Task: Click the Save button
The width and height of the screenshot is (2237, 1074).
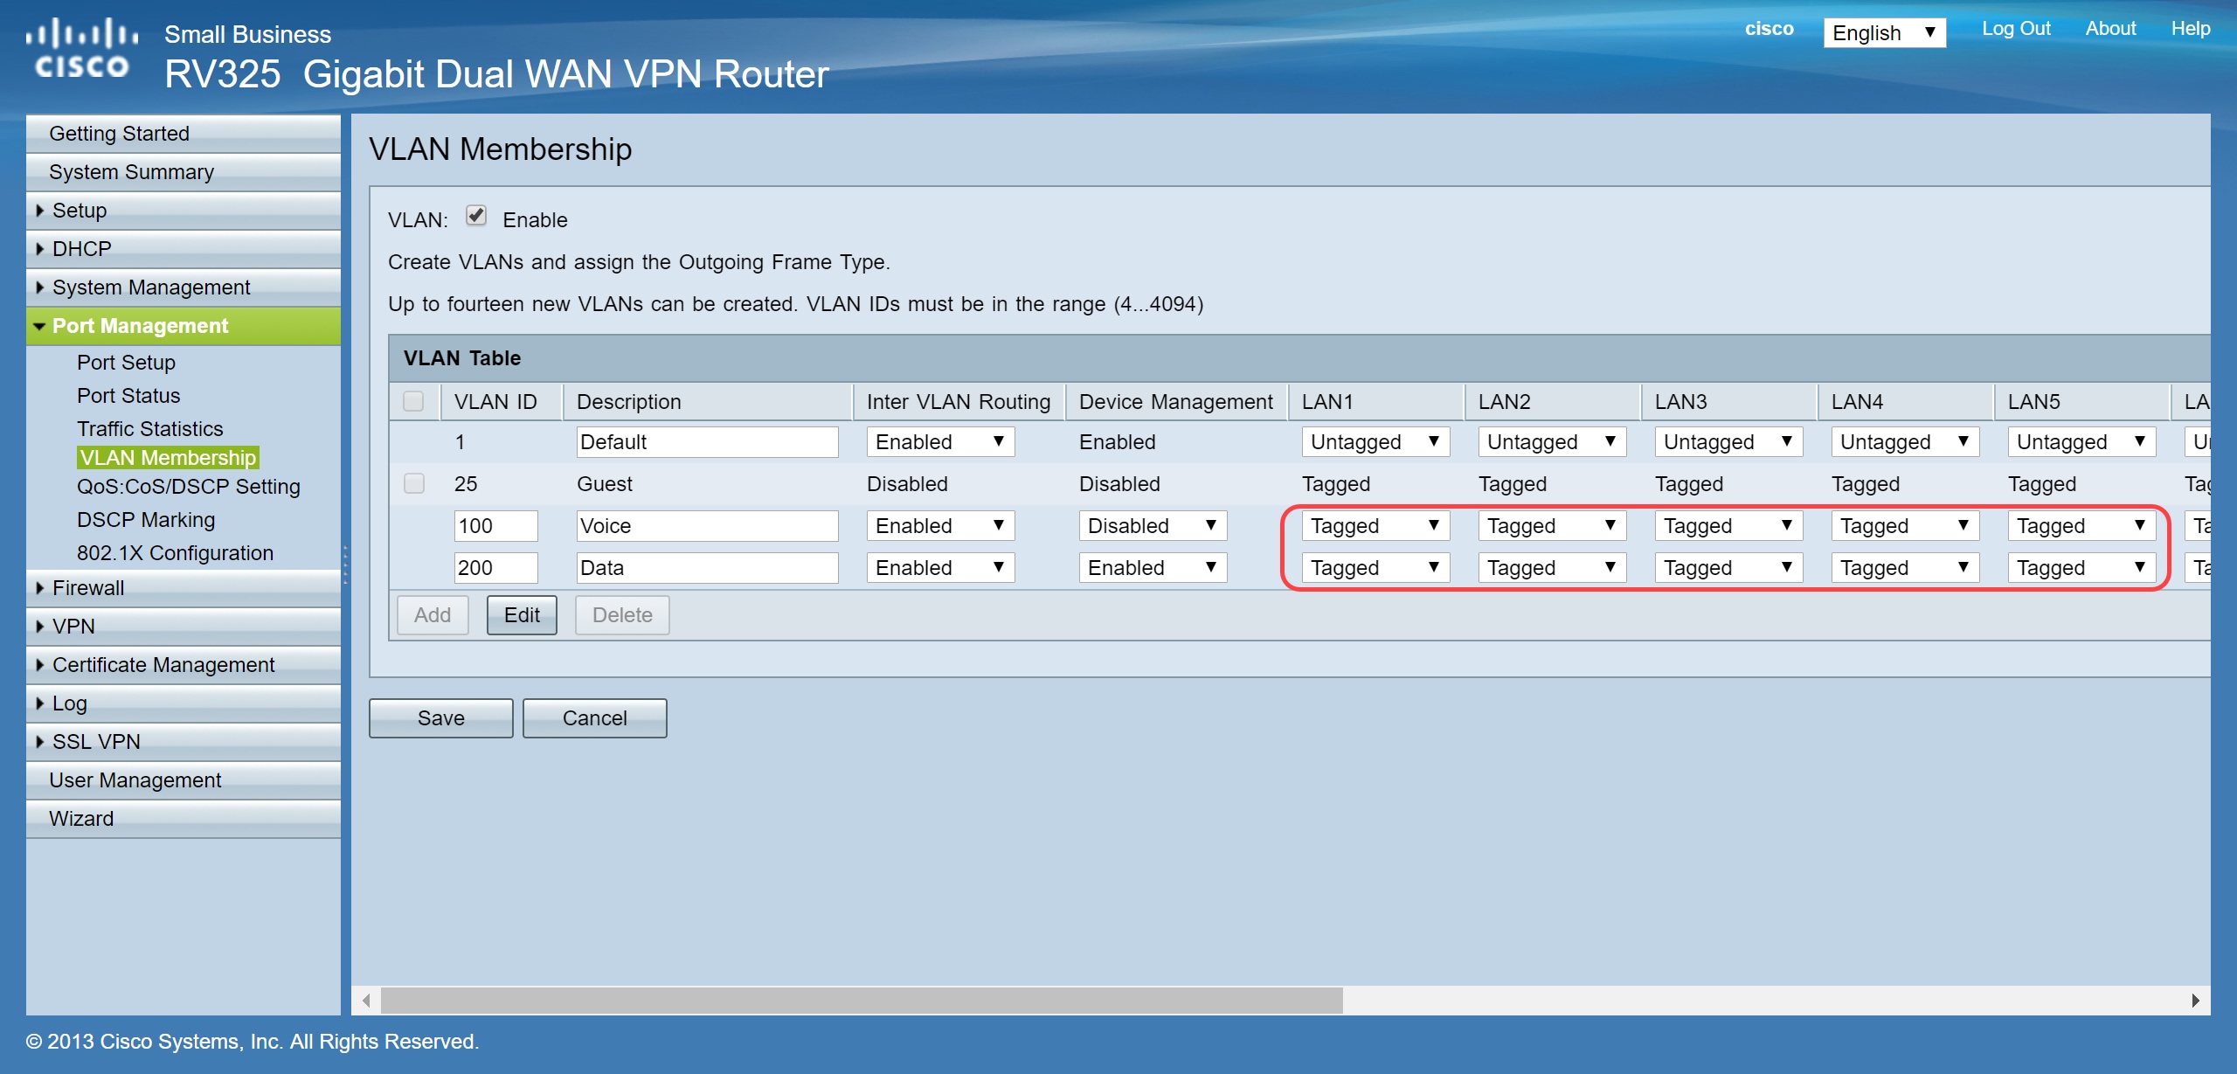Action: coord(440,717)
